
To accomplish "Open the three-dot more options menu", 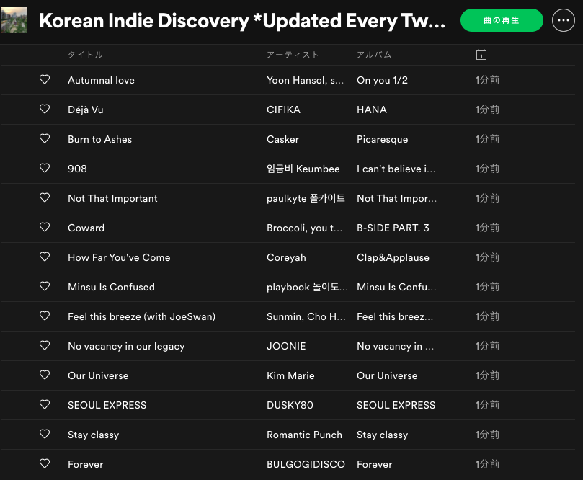I will [x=564, y=20].
